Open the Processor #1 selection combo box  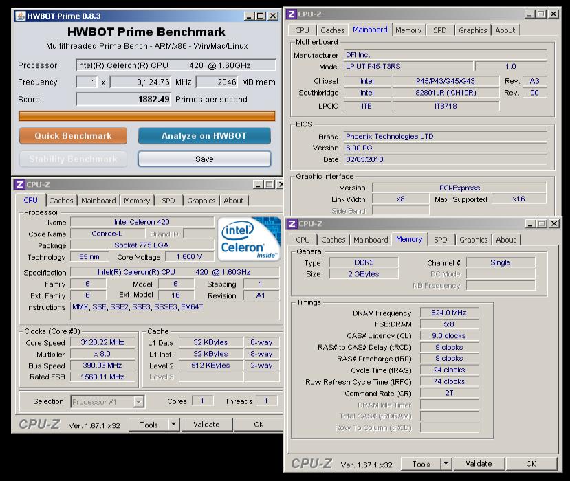coord(107,402)
